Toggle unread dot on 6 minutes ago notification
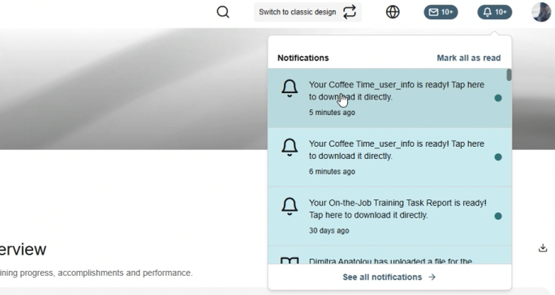 [x=498, y=157]
